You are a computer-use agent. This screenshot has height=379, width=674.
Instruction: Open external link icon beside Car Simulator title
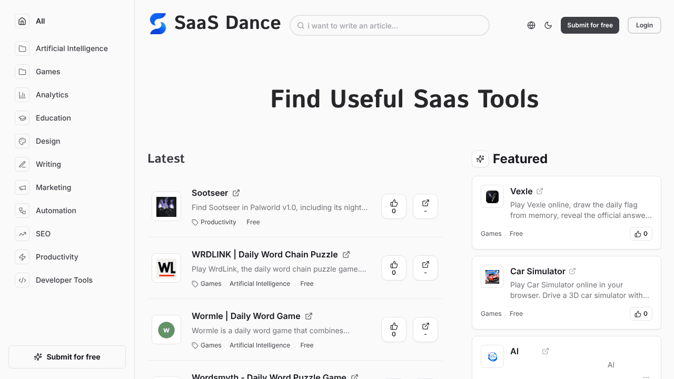point(572,271)
